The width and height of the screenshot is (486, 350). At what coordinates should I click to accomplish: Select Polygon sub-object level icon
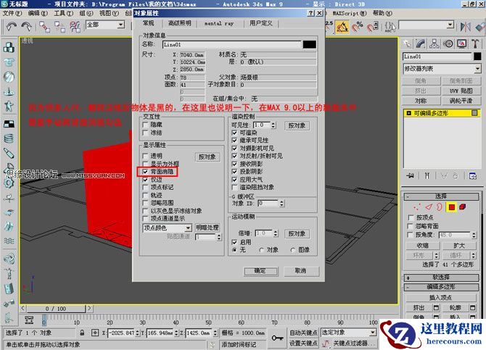[x=451, y=207]
